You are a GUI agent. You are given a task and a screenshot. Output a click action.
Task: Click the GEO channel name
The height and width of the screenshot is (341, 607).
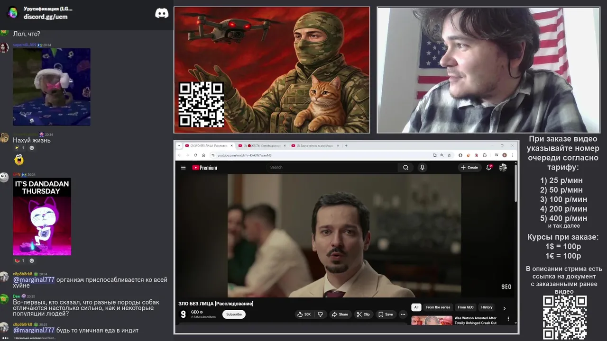click(x=195, y=312)
